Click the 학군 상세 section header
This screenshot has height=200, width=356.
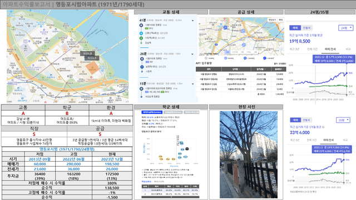(x=171, y=107)
